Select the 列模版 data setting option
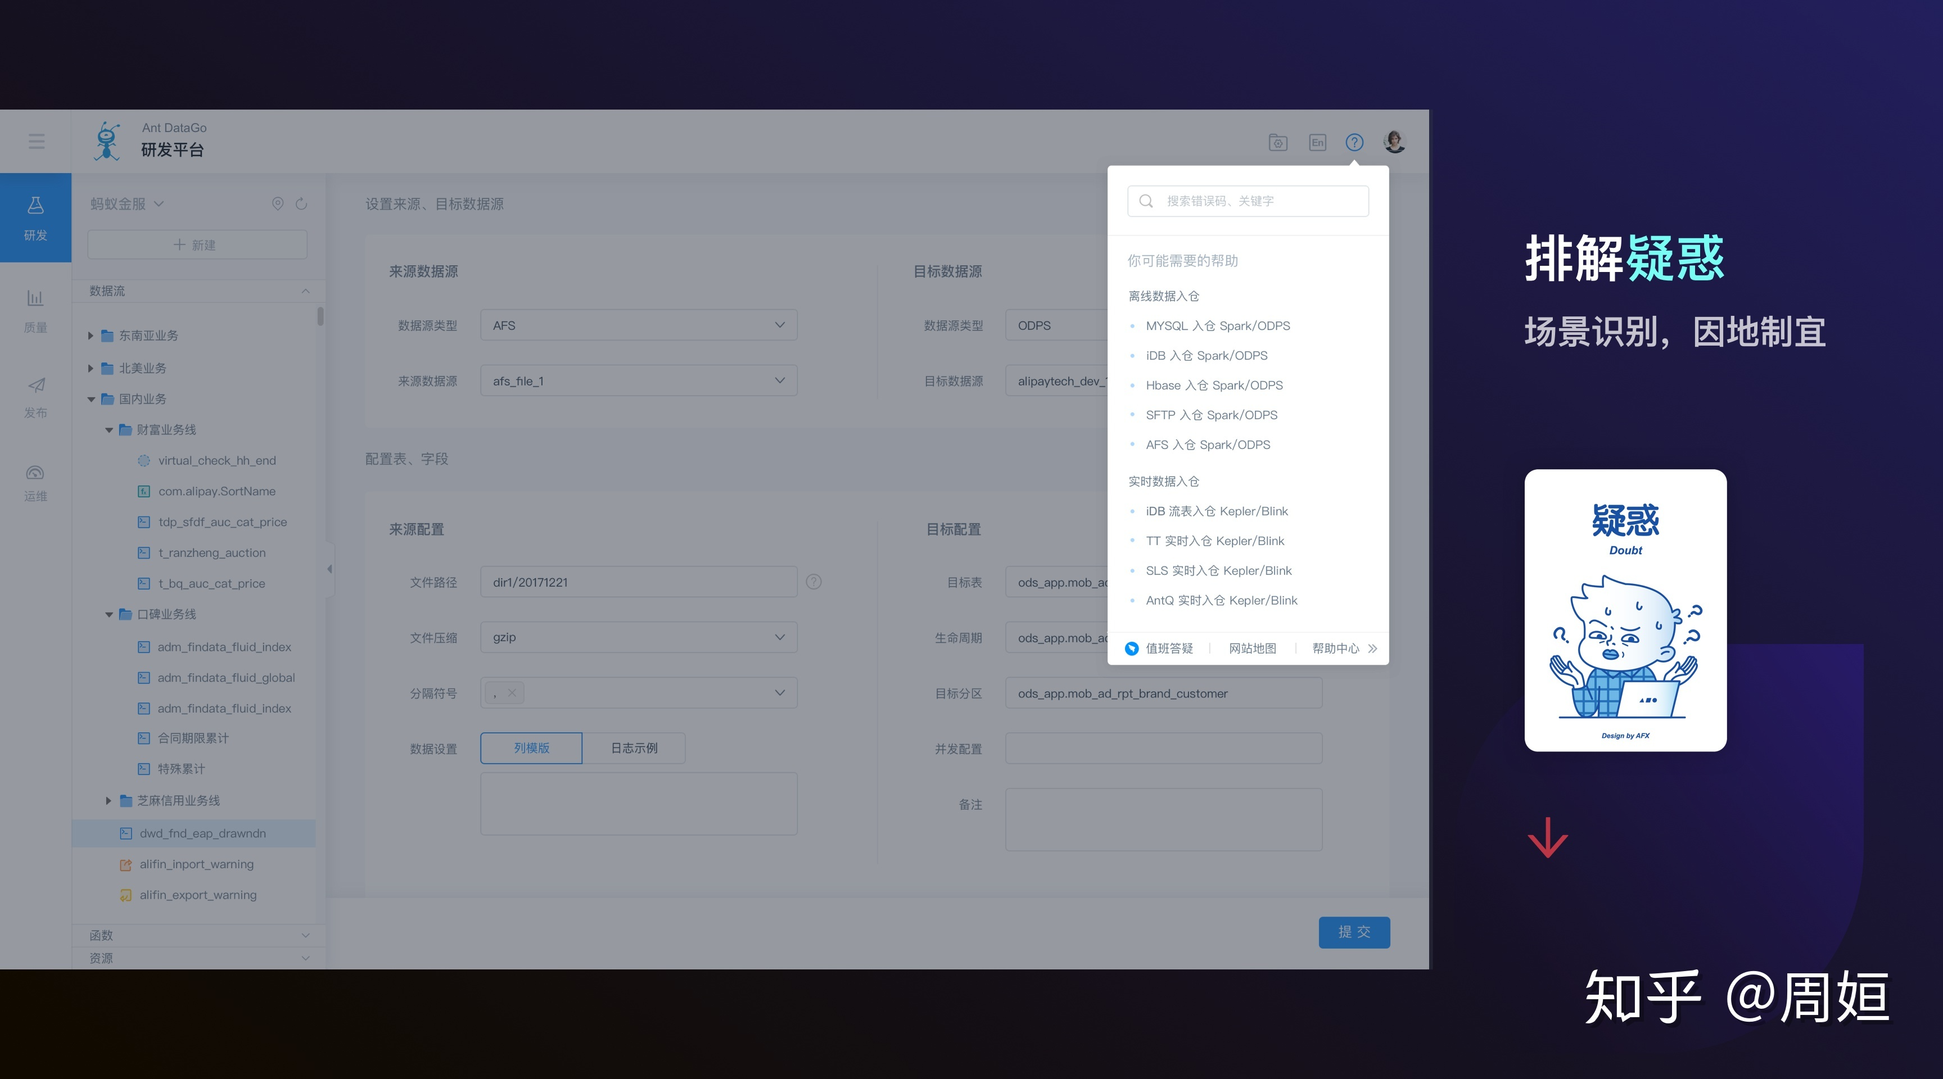 tap(531, 748)
